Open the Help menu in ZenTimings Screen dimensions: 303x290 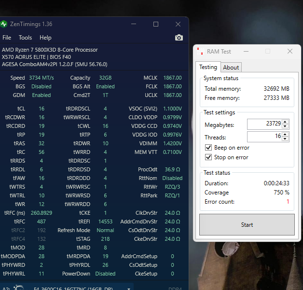(x=45, y=38)
